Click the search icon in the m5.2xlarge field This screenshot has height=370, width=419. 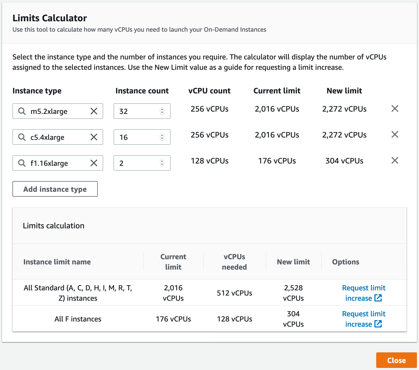tap(22, 111)
